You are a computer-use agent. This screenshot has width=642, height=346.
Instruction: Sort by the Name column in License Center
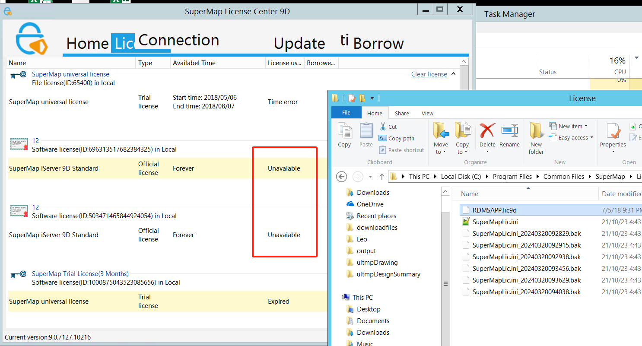(71, 63)
